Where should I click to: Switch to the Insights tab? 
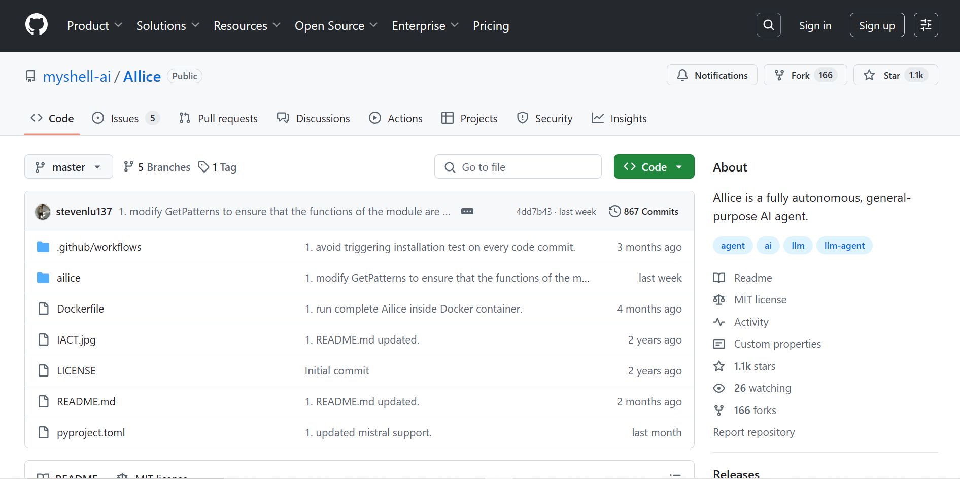[619, 118]
